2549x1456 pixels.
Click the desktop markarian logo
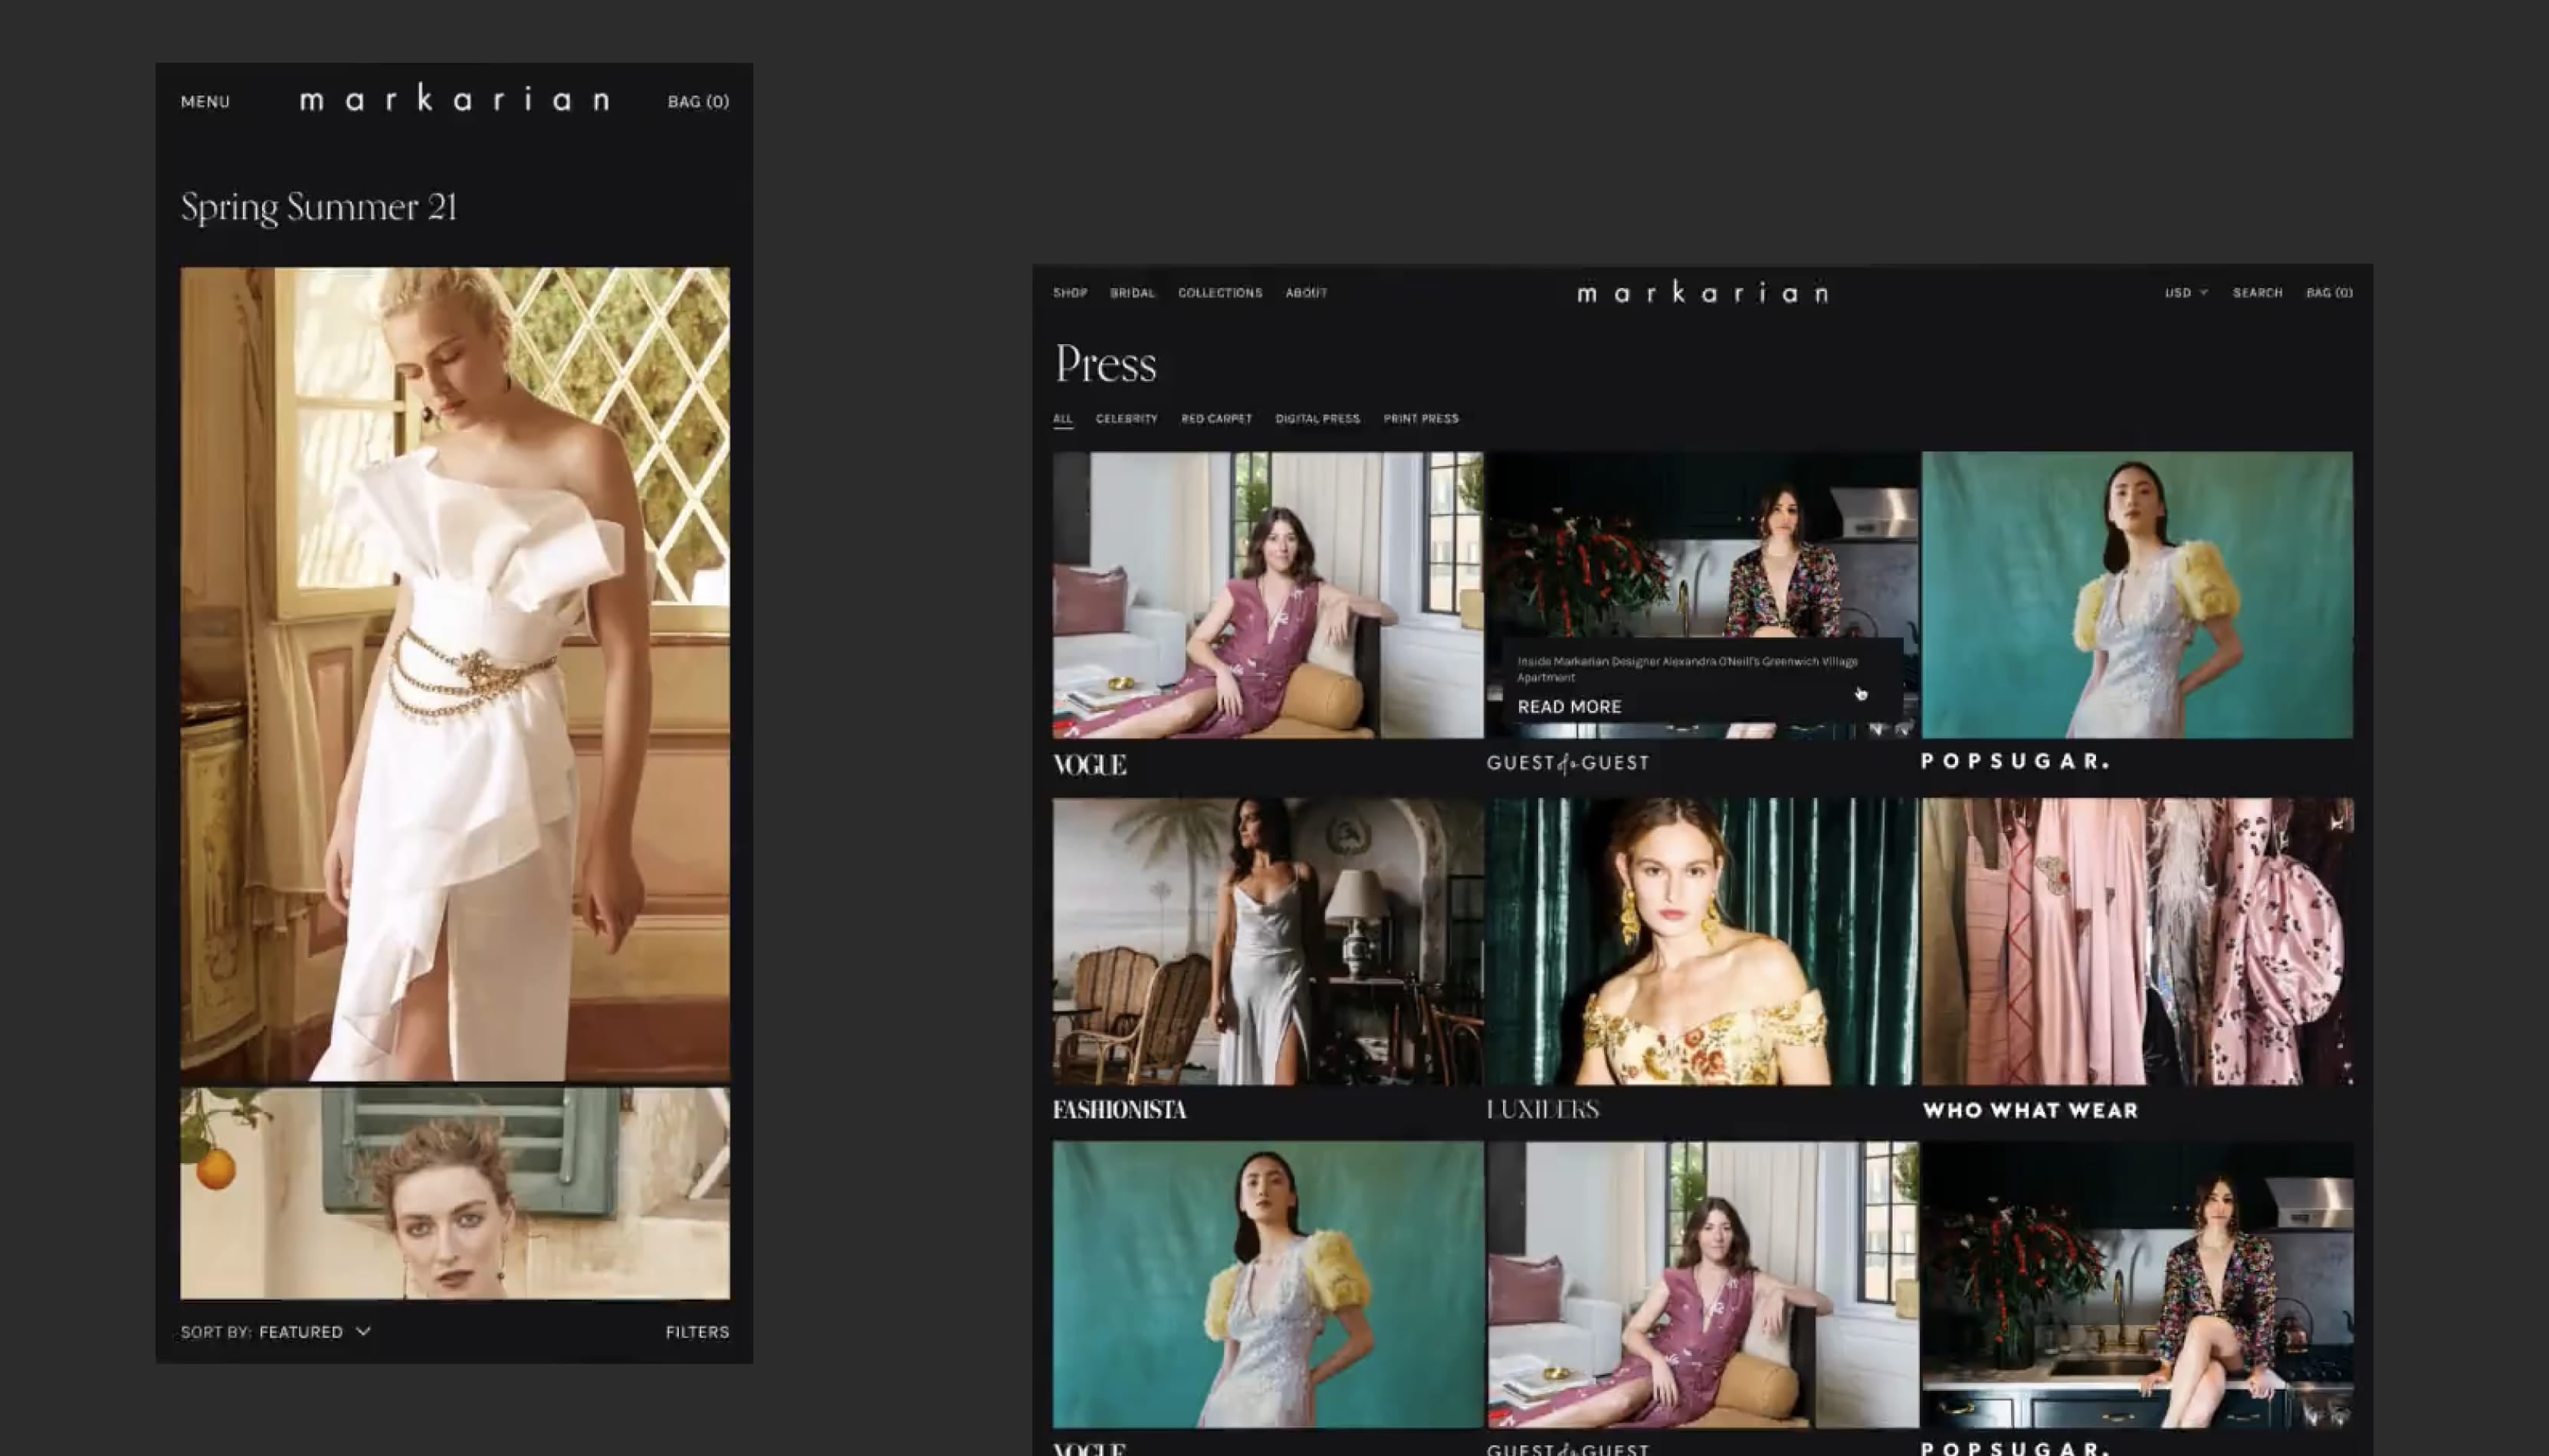click(1702, 293)
